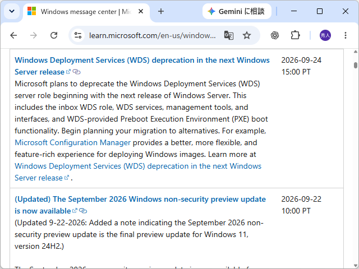Viewport: 359px width, 269px height.
Task: Translate this page with Google Translate icon
Action: 228,35
